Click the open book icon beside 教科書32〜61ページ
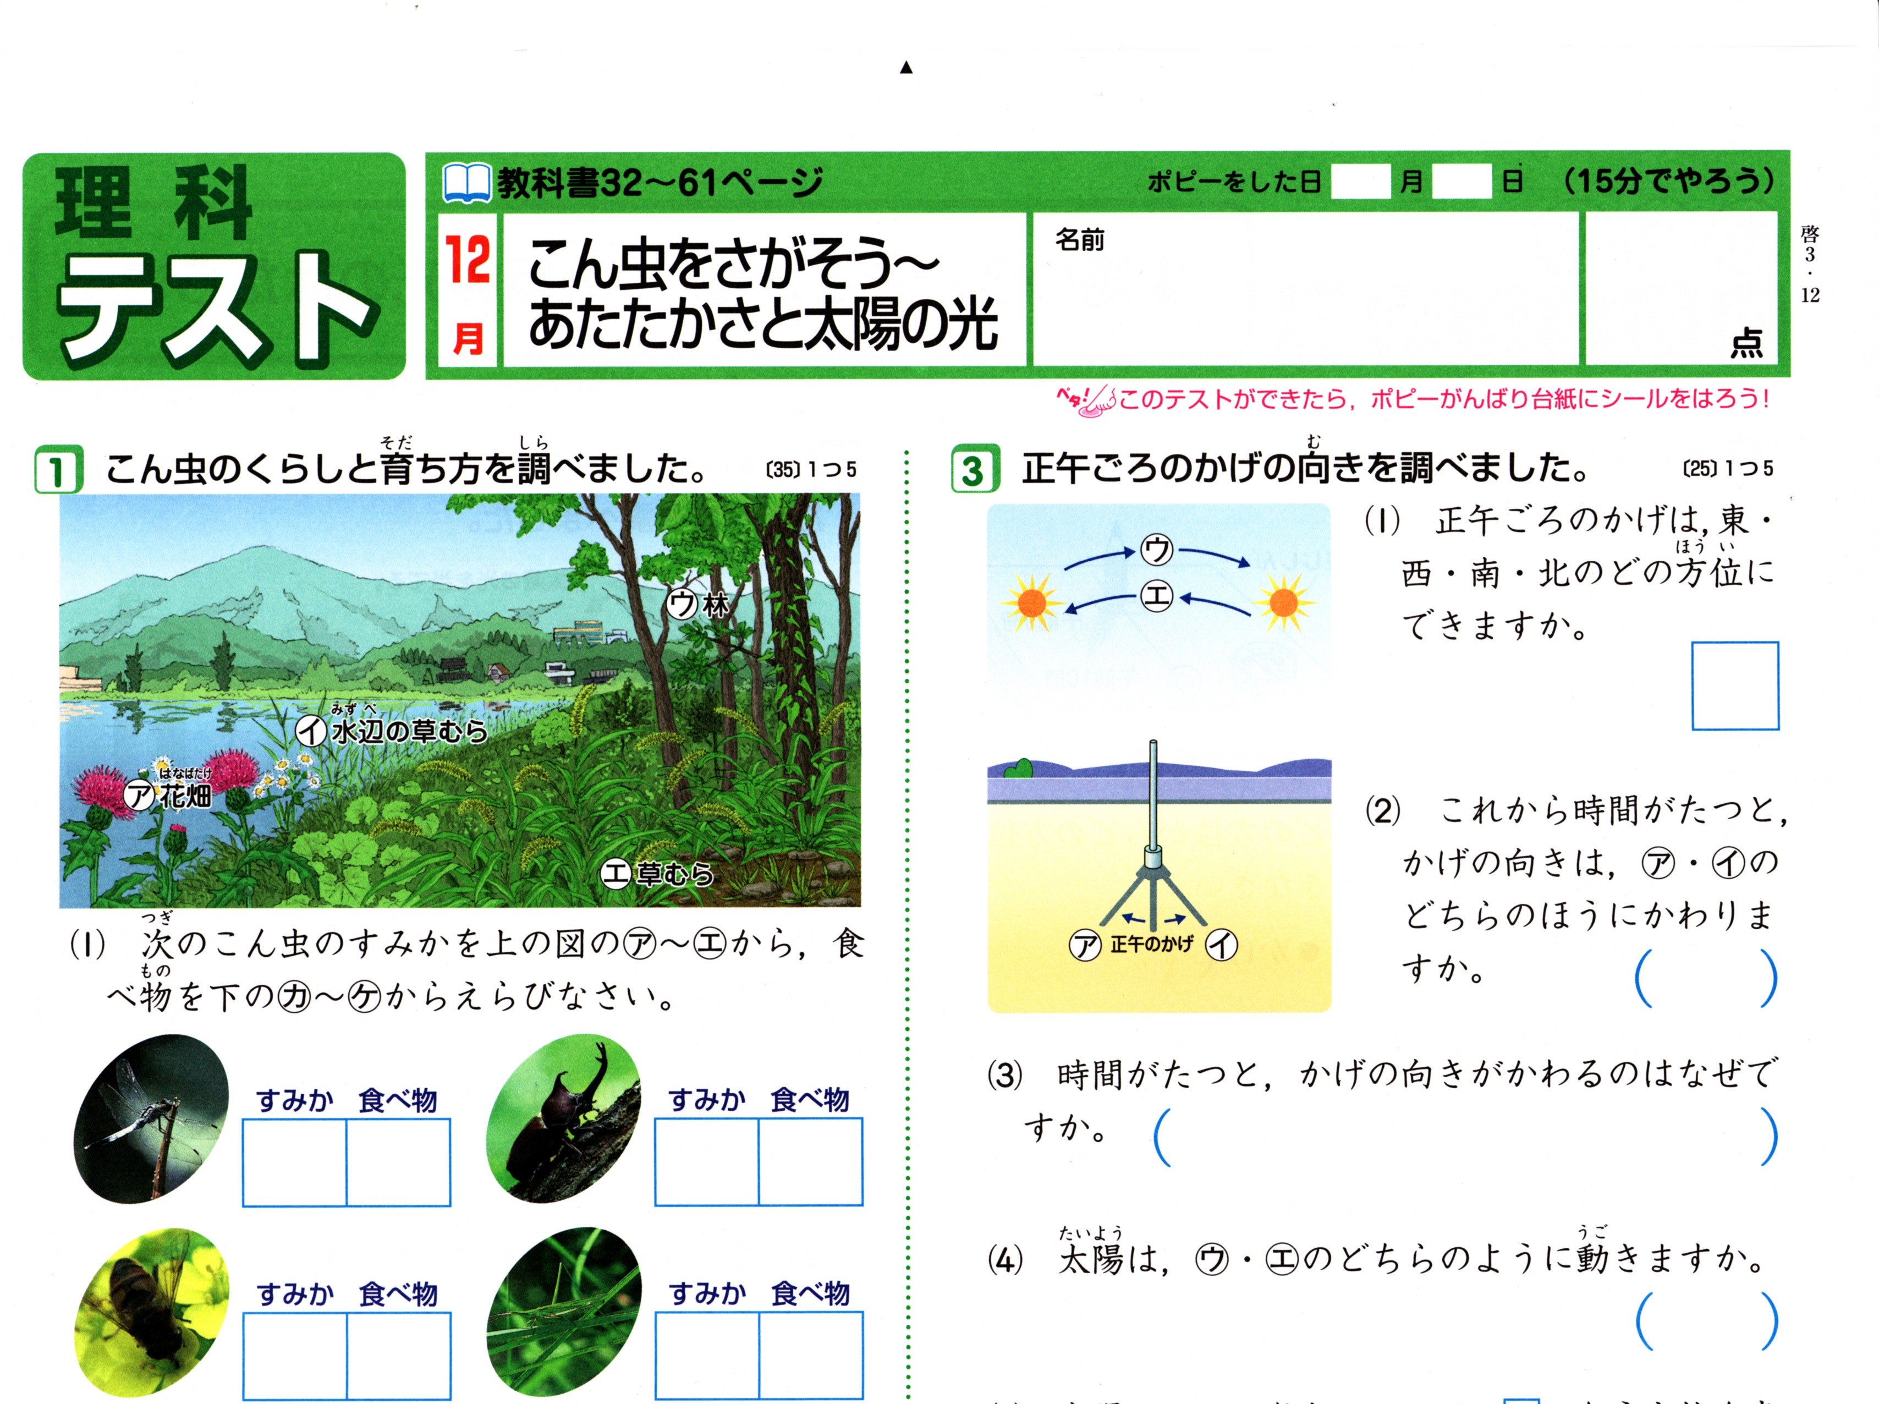The height and width of the screenshot is (1404, 1879). [466, 183]
